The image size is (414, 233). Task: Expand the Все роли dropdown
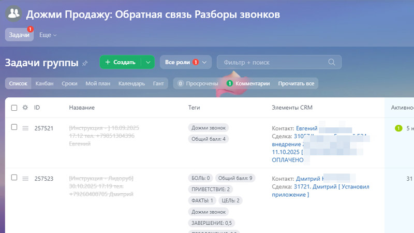[204, 62]
